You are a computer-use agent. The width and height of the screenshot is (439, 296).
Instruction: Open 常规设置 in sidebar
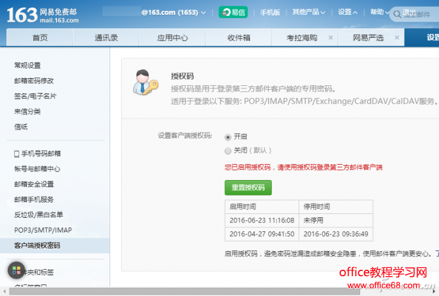coord(27,65)
